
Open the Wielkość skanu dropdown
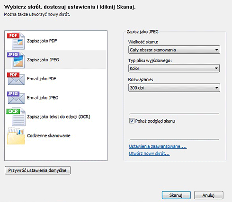(x=174, y=50)
